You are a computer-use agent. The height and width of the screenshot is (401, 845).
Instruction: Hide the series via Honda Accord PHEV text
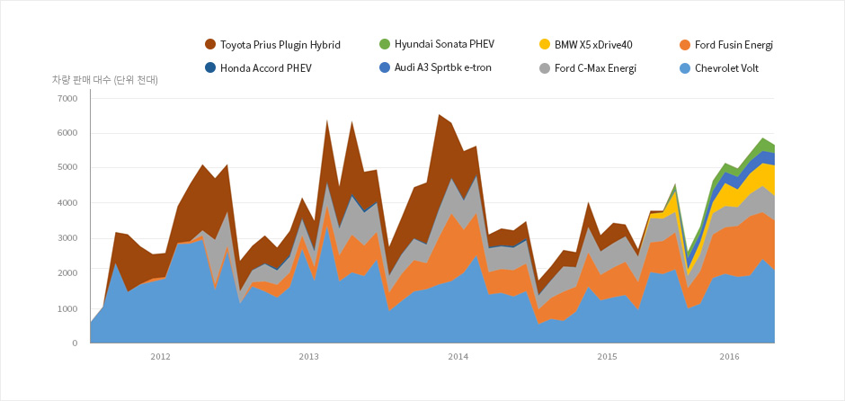click(x=266, y=68)
